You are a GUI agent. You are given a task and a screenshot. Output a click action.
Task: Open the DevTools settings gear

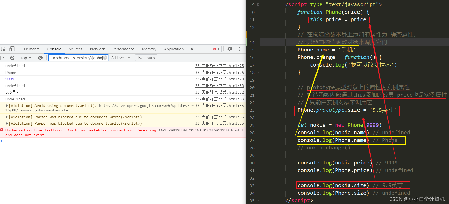point(230,49)
